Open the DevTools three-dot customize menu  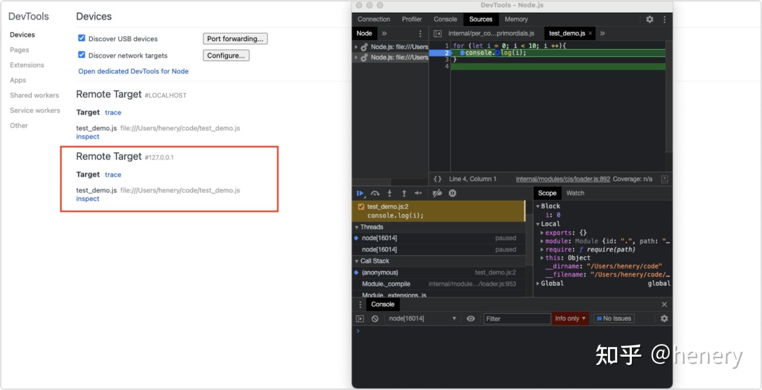tap(665, 19)
